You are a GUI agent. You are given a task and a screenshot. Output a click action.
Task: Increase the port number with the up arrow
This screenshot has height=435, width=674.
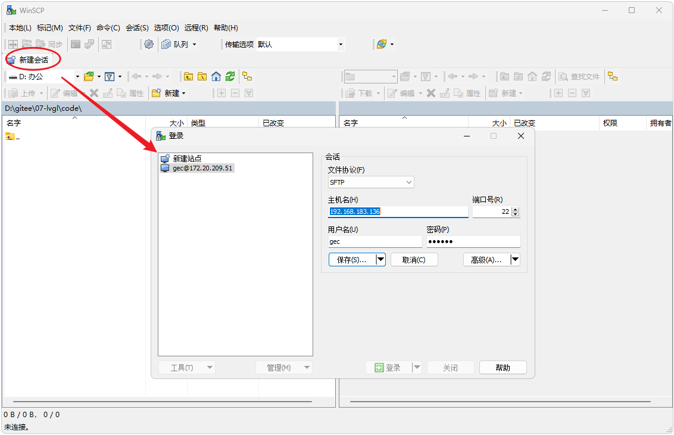[516, 209]
